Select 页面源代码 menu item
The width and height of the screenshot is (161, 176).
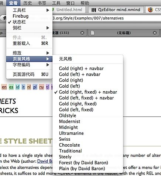[29, 74]
